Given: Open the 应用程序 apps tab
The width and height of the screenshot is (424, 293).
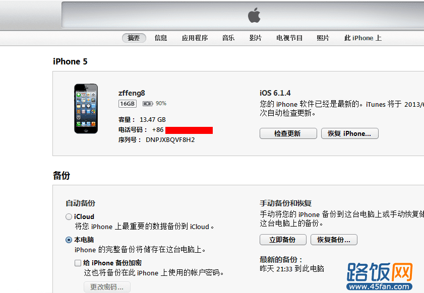Looking at the screenshot, I should tap(195, 38).
